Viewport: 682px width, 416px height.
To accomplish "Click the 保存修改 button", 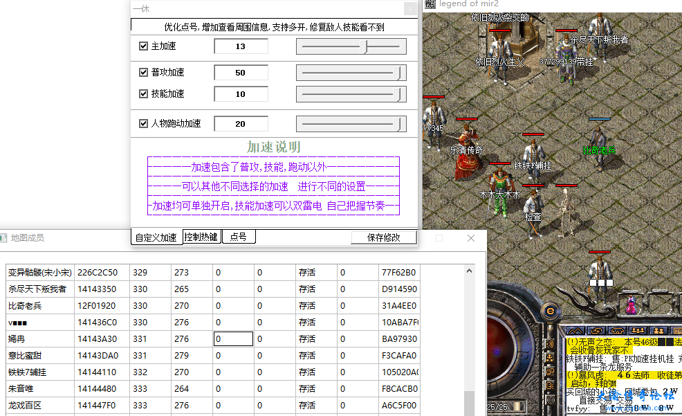I will click(x=384, y=237).
